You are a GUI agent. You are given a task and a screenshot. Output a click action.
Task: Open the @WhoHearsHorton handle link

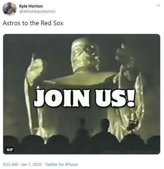37,12
